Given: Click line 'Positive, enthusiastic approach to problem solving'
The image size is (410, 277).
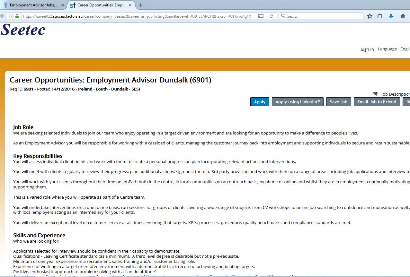Looking at the screenshot, I should [85, 272].
